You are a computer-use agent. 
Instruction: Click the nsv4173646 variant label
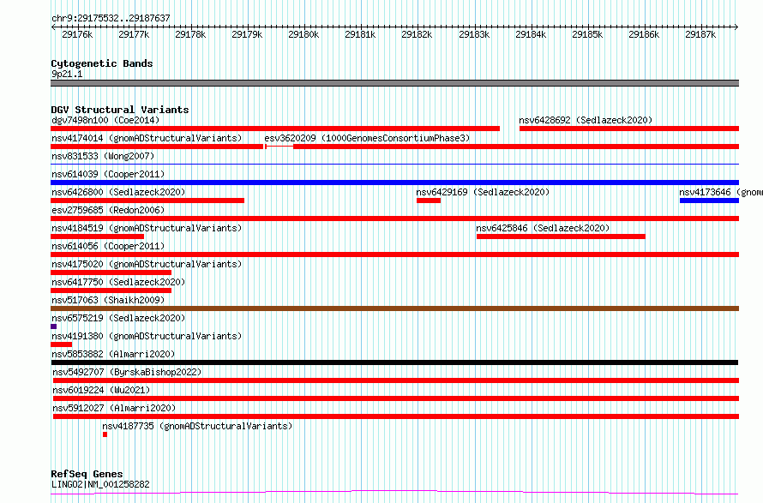(x=721, y=192)
